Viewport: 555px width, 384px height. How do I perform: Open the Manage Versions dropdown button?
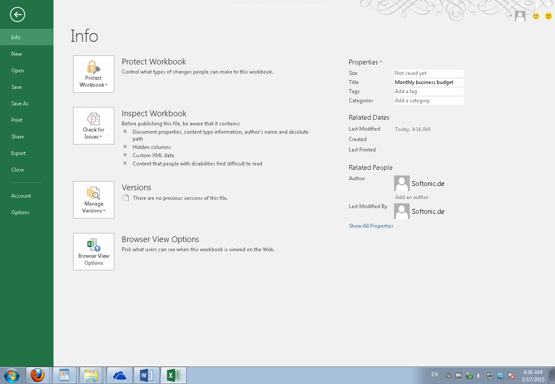94,200
